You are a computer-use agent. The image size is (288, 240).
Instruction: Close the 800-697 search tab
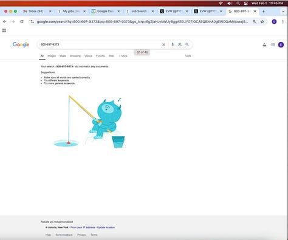click(x=255, y=12)
